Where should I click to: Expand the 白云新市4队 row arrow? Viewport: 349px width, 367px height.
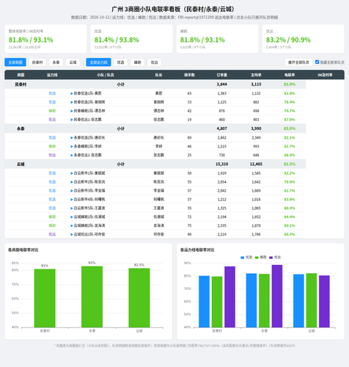[72, 200]
